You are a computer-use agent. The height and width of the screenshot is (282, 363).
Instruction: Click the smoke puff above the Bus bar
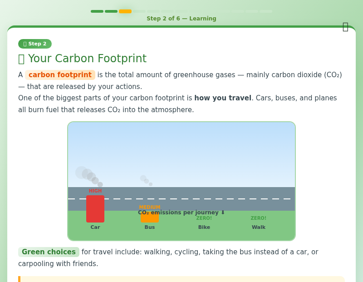point(145,180)
